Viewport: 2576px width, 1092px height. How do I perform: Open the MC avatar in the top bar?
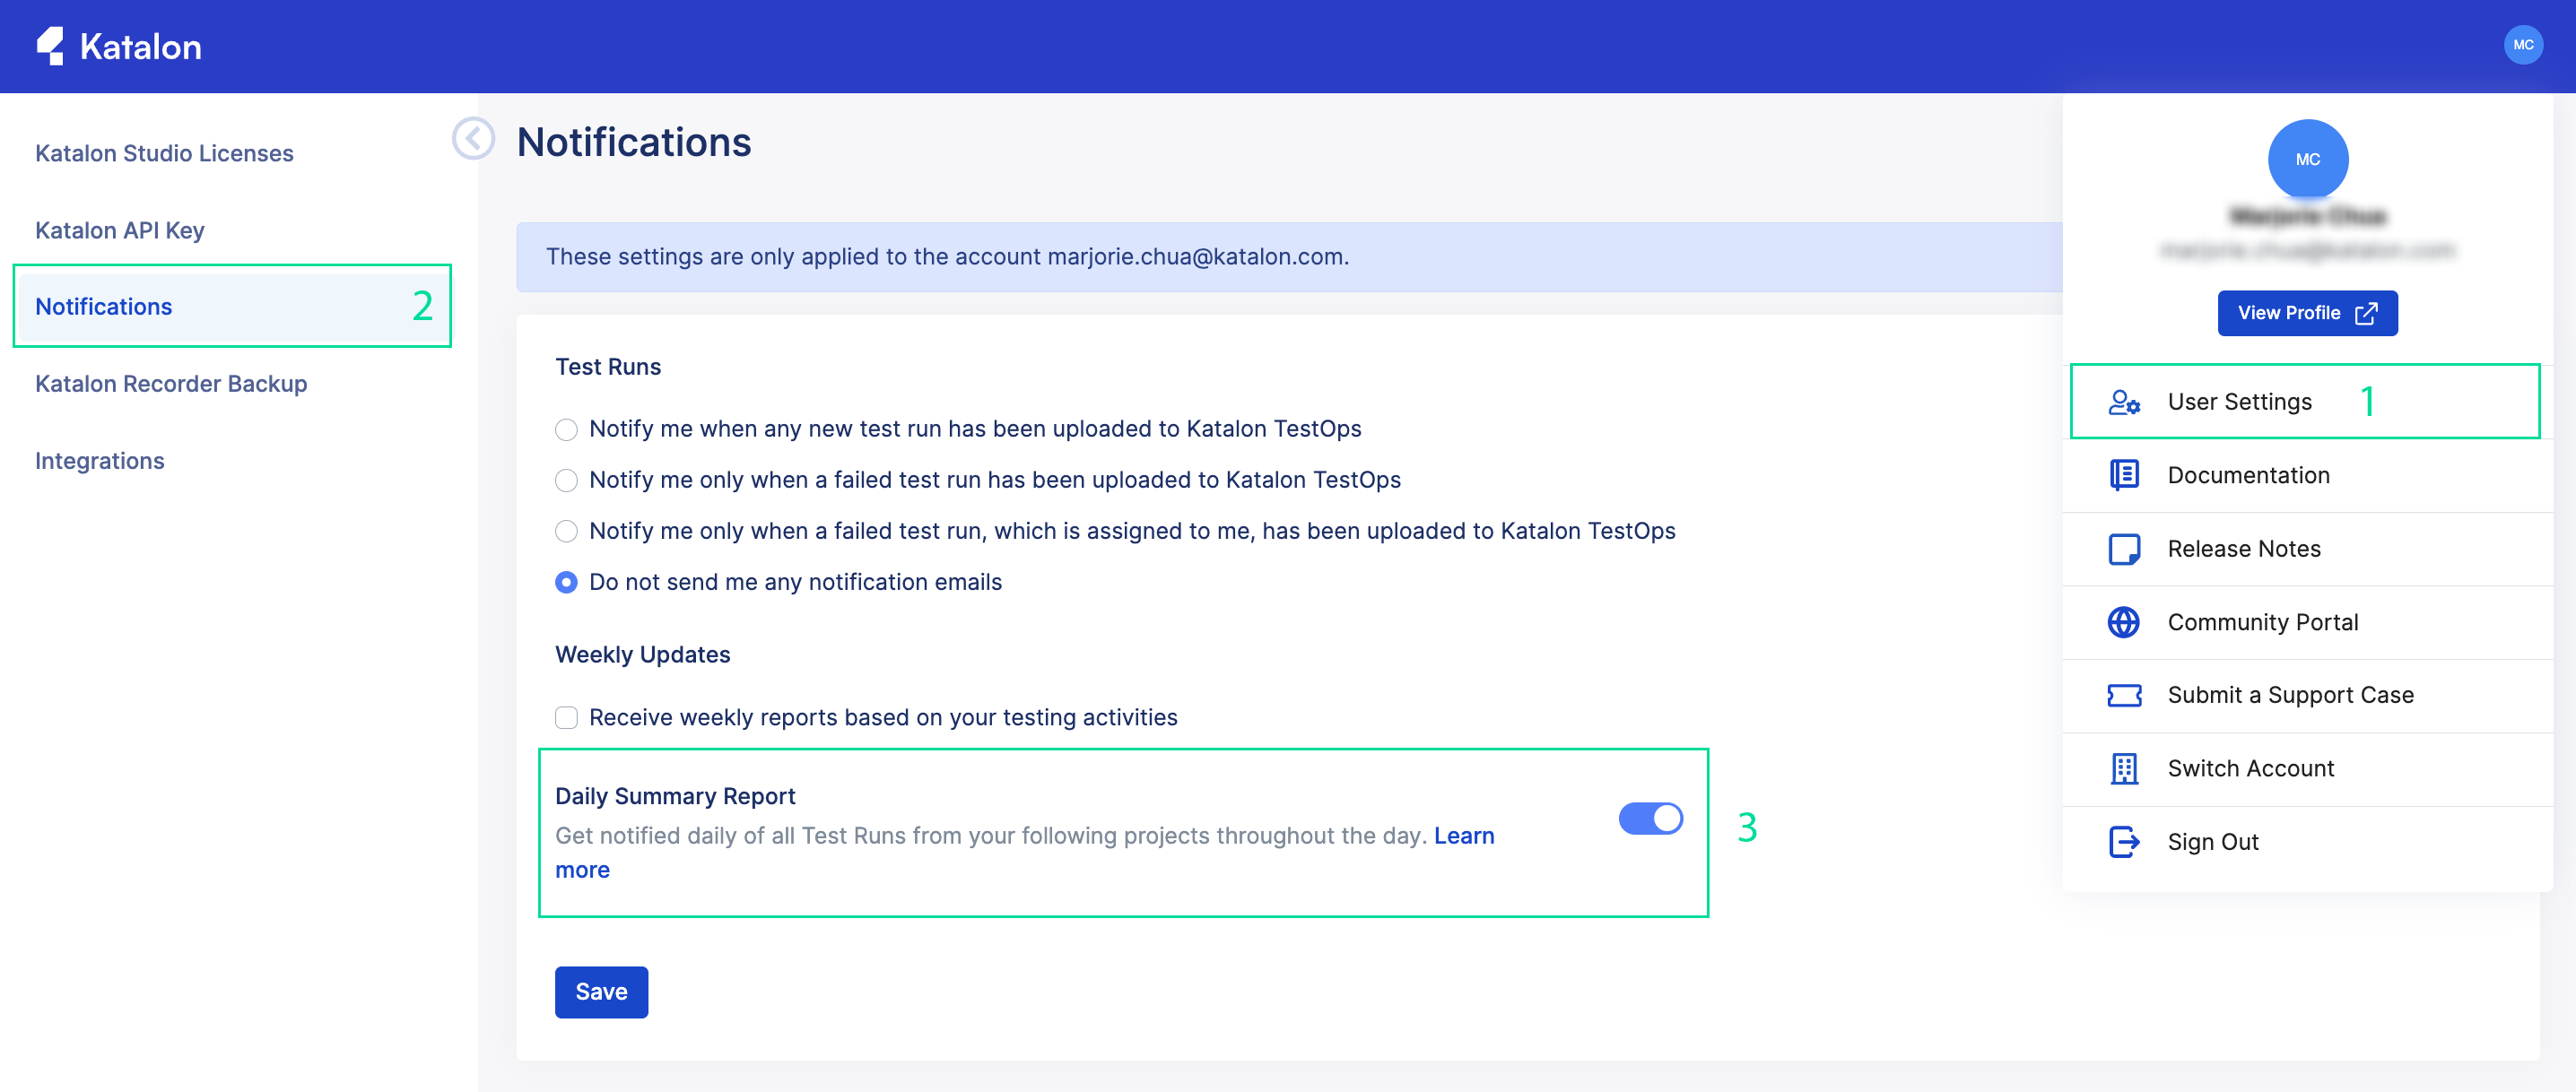[x=2523, y=44]
